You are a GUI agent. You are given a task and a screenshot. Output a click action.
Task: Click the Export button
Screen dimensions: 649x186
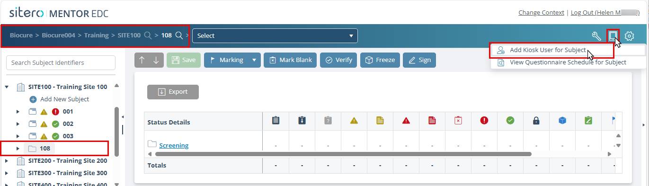(x=173, y=92)
